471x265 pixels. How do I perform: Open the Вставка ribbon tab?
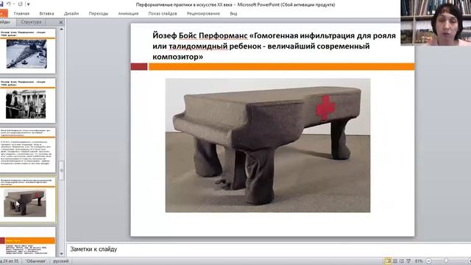46,13
